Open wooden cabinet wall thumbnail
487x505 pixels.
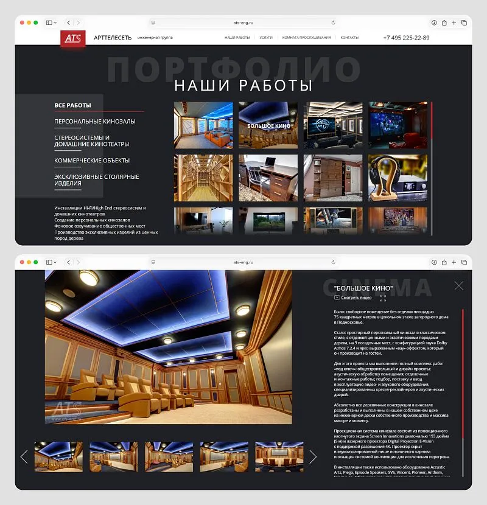pos(333,178)
